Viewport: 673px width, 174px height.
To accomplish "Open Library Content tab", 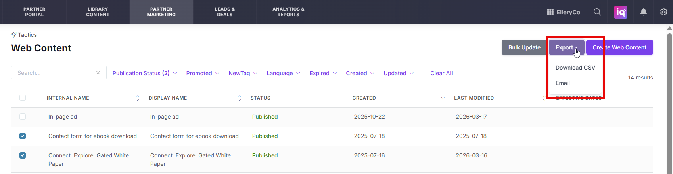I will [98, 12].
